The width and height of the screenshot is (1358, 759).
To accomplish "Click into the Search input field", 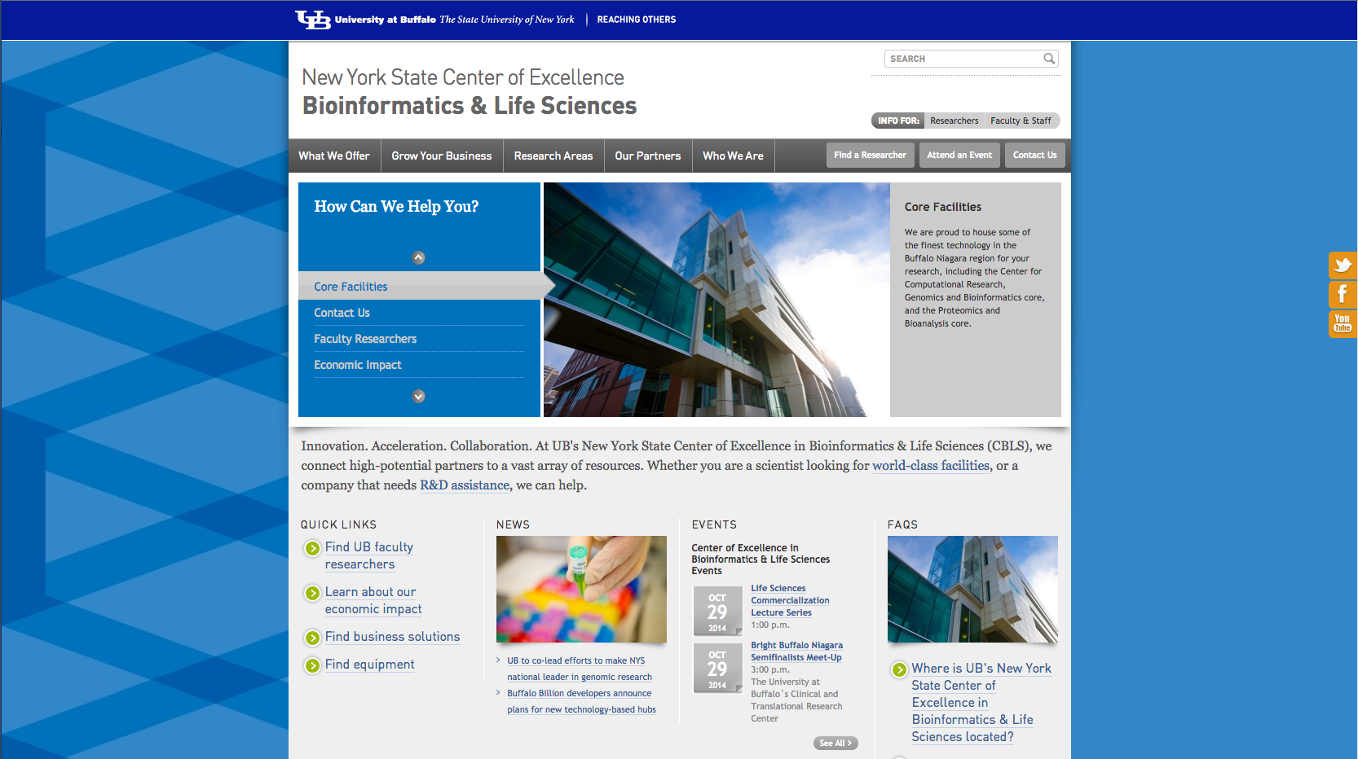I will pos(963,59).
